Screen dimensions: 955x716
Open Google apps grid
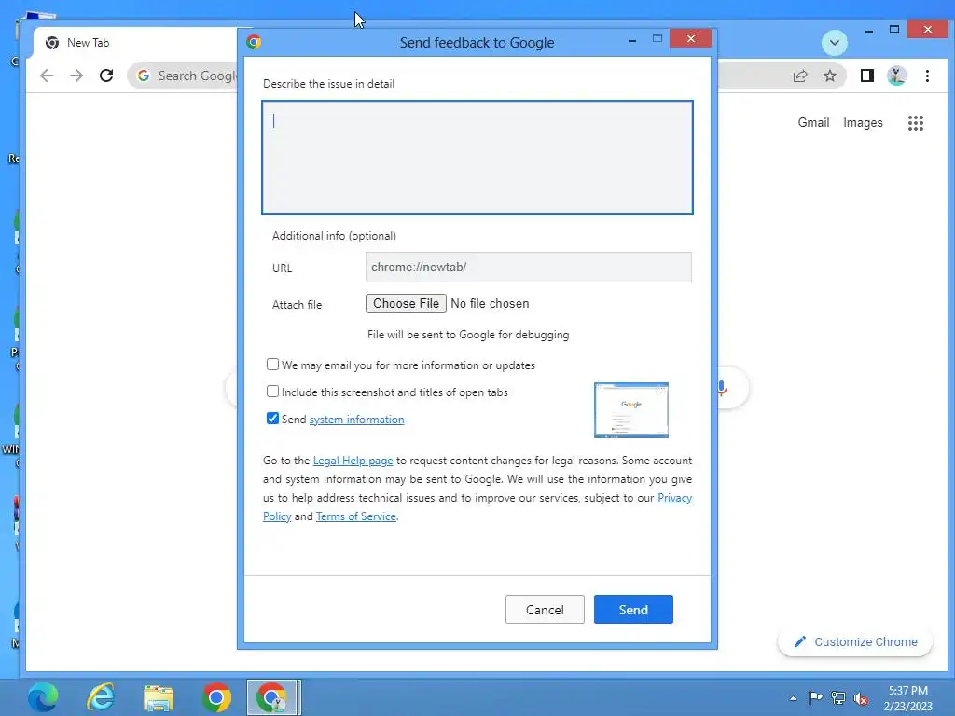tap(916, 123)
